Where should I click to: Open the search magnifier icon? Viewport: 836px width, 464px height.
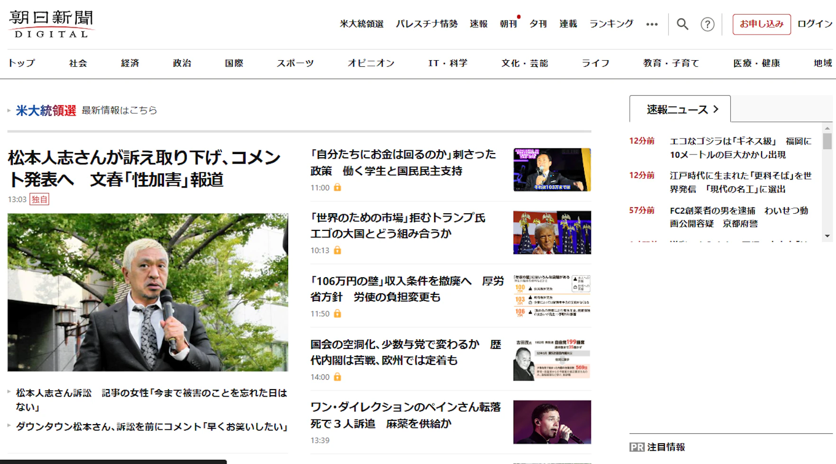click(682, 24)
